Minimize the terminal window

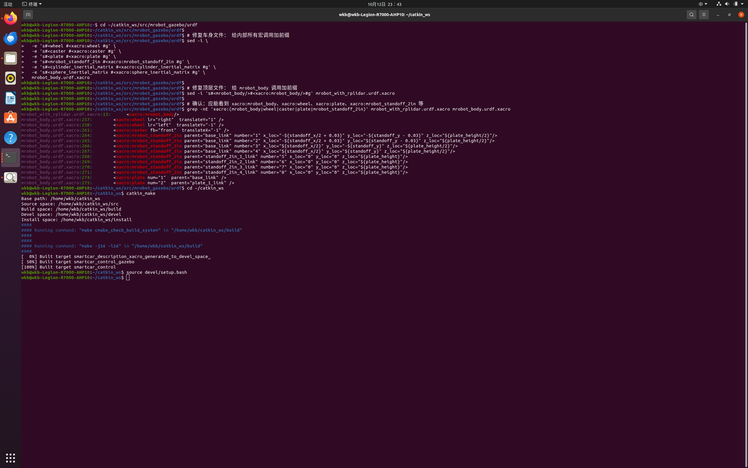[718, 15]
